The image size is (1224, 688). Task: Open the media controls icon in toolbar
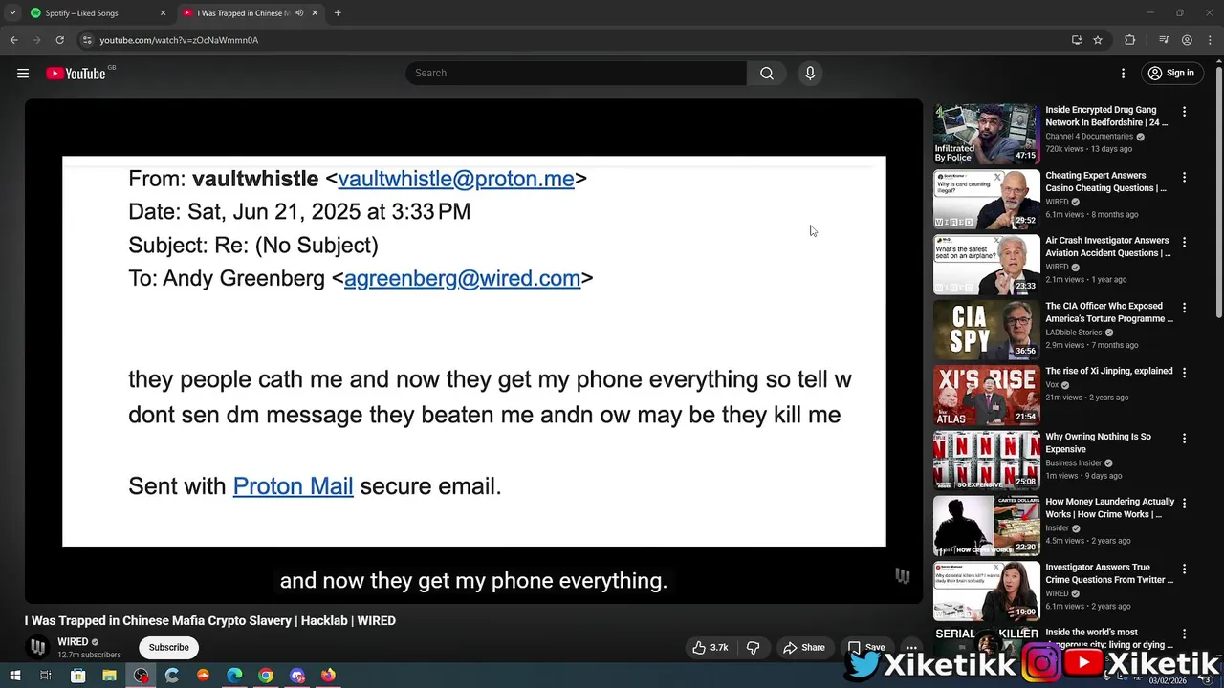(1164, 40)
